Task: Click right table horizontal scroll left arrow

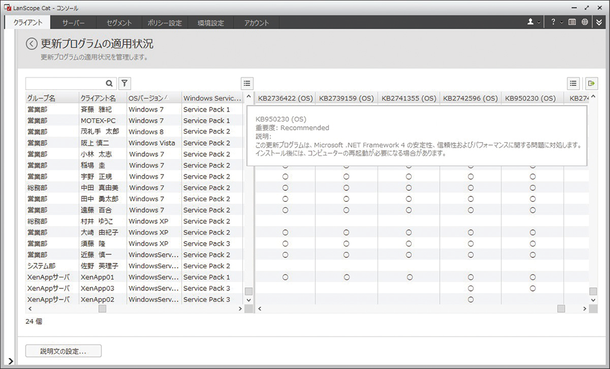Action: click(259, 309)
